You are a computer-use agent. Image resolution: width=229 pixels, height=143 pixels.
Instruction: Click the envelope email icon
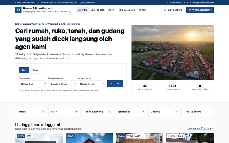(188, 3)
